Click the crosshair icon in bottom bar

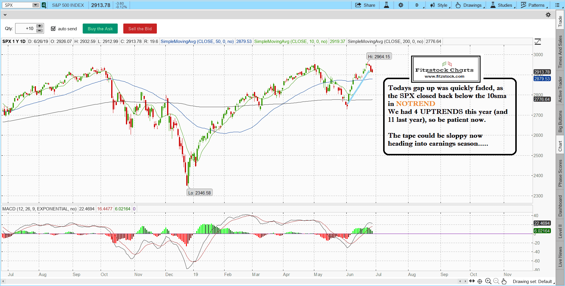click(x=480, y=281)
